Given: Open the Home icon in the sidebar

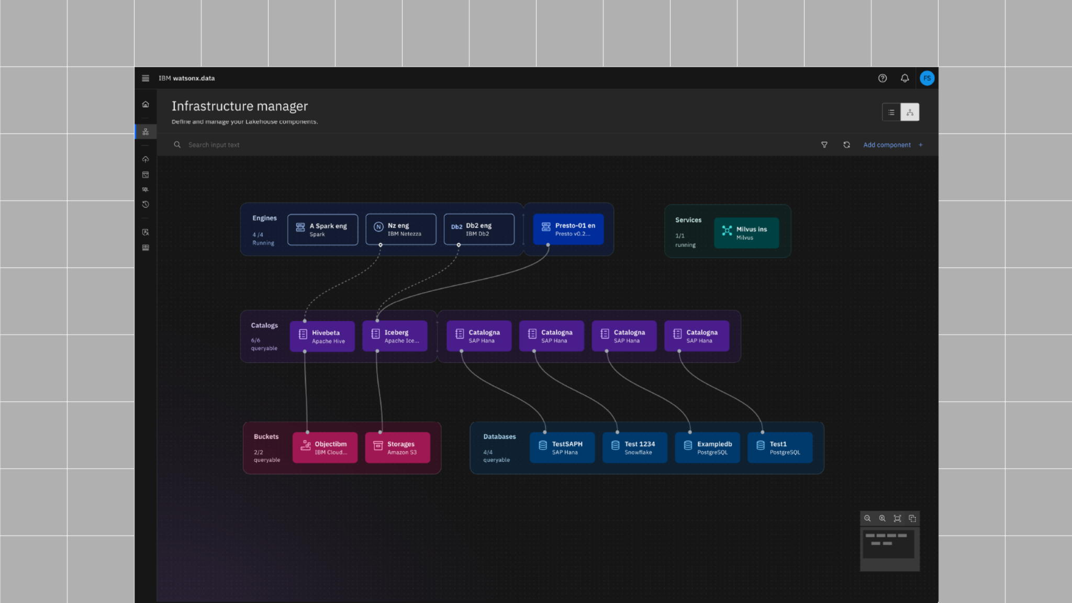Looking at the screenshot, I should (146, 104).
